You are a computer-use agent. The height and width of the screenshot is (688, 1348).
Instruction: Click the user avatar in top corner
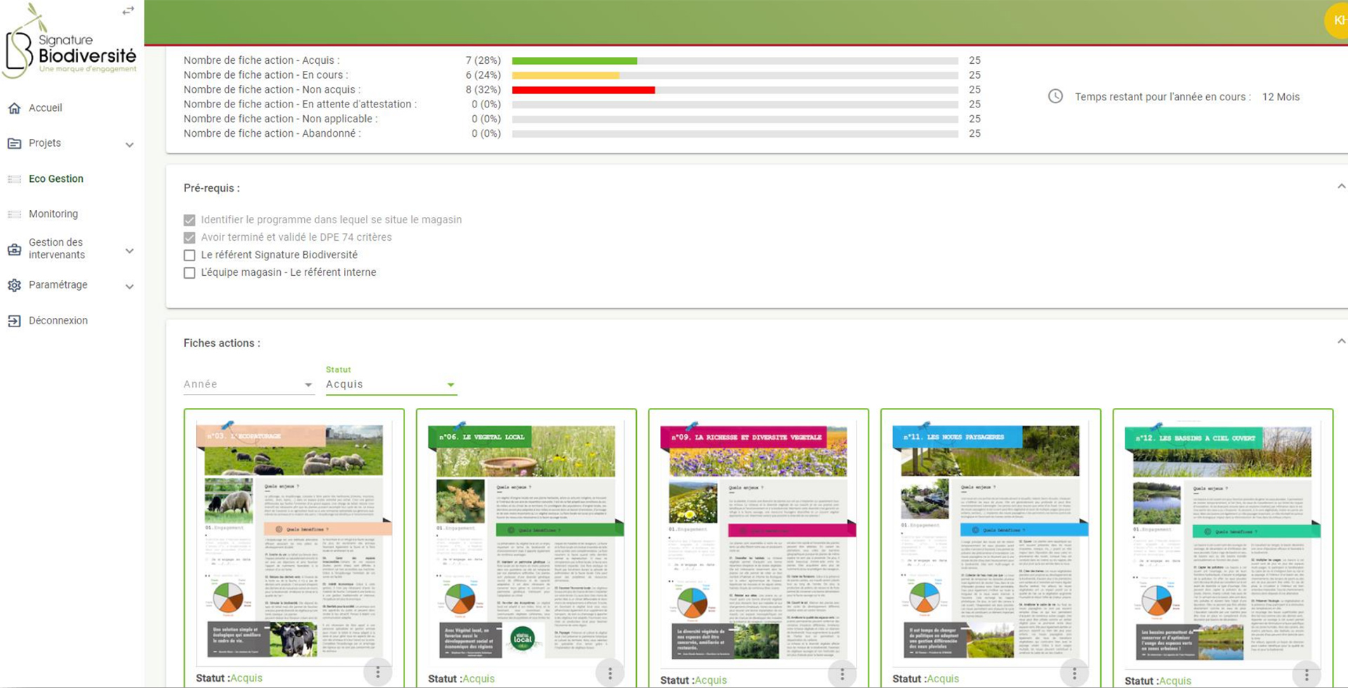pyautogui.click(x=1337, y=21)
